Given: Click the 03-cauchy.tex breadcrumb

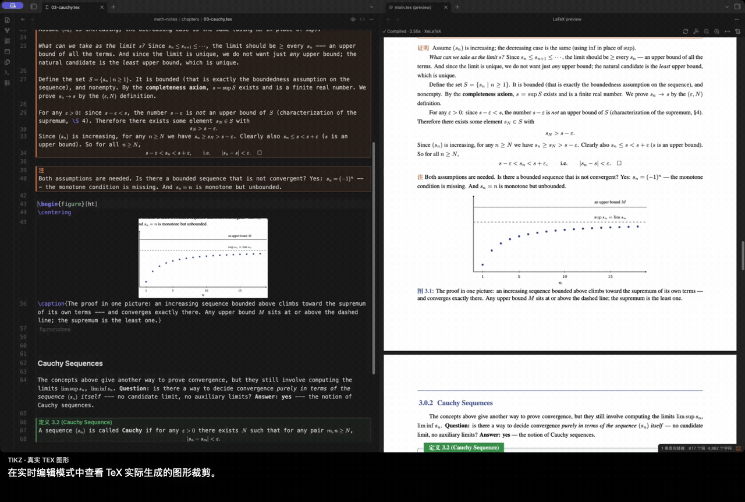Looking at the screenshot, I should 218,19.
